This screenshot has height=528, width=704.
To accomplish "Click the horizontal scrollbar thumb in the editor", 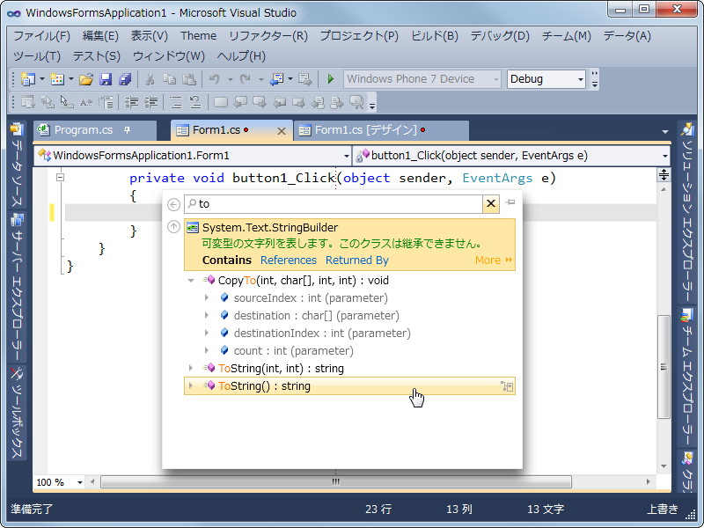I will click(x=336, y=482).
